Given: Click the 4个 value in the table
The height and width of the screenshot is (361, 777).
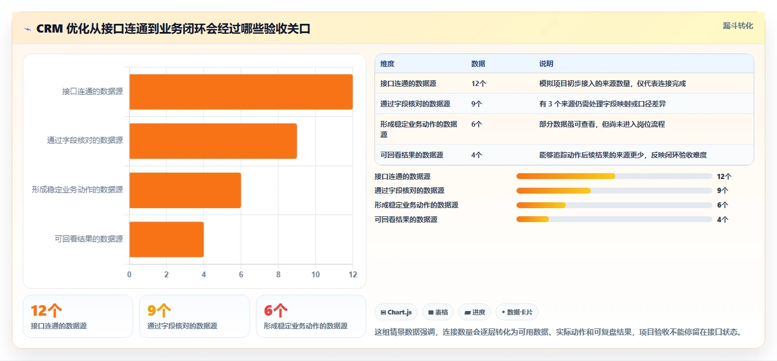Looking at the screenshot, I should click(x=477, y=155).
